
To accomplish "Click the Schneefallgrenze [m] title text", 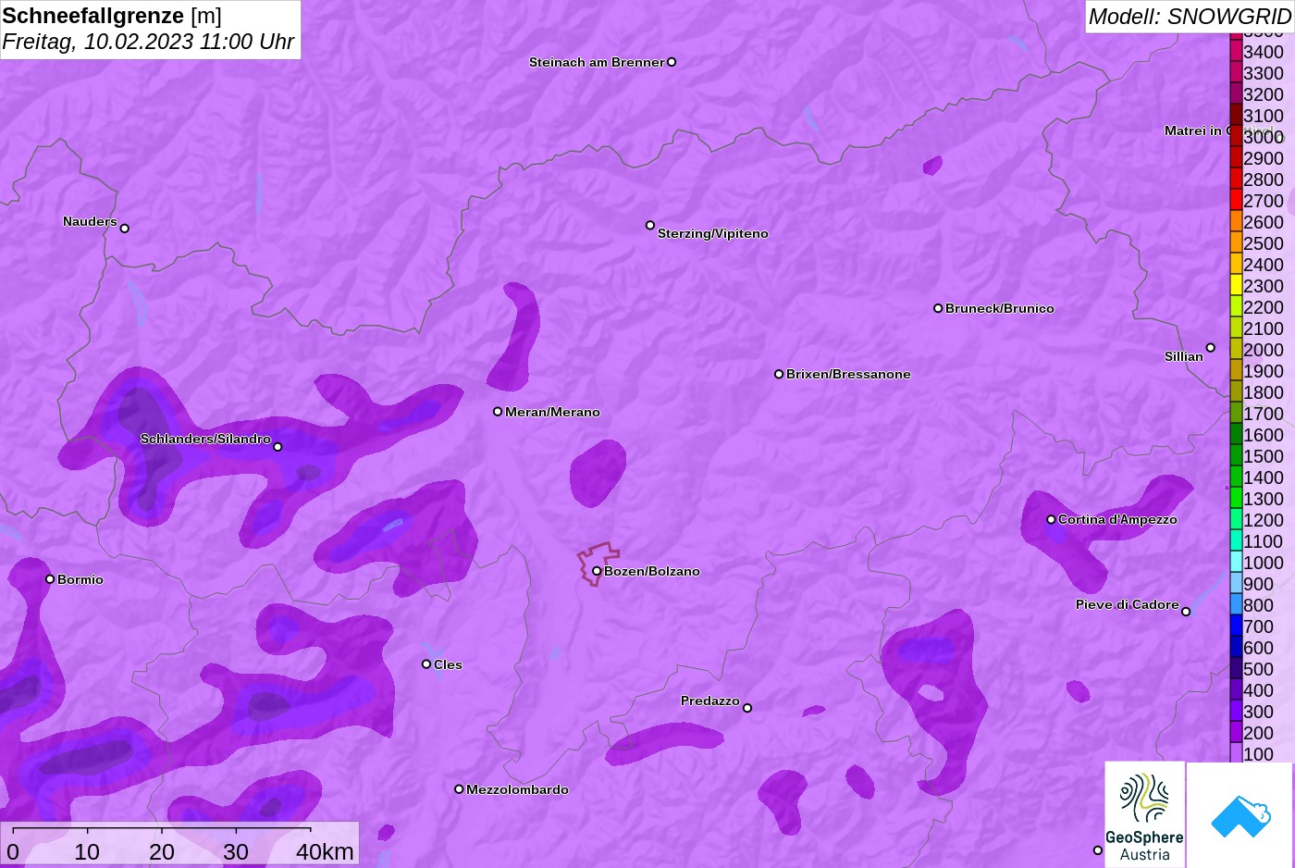I will click(112, 16).
